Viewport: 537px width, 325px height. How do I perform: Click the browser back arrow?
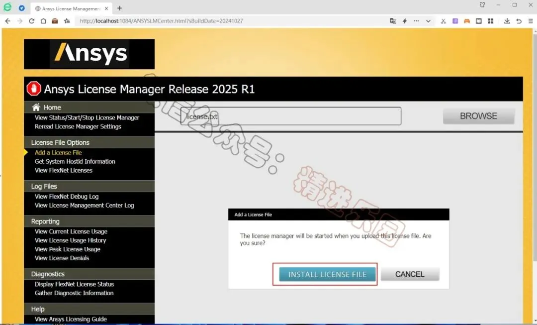(x=7, y=21)
